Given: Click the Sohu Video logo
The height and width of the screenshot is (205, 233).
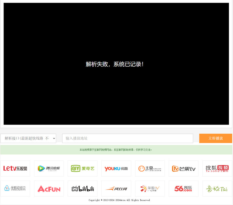Looking at the screenshot, I should click(x=217, y=168).
